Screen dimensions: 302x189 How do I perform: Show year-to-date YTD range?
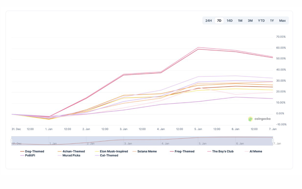tap(261, 21)
